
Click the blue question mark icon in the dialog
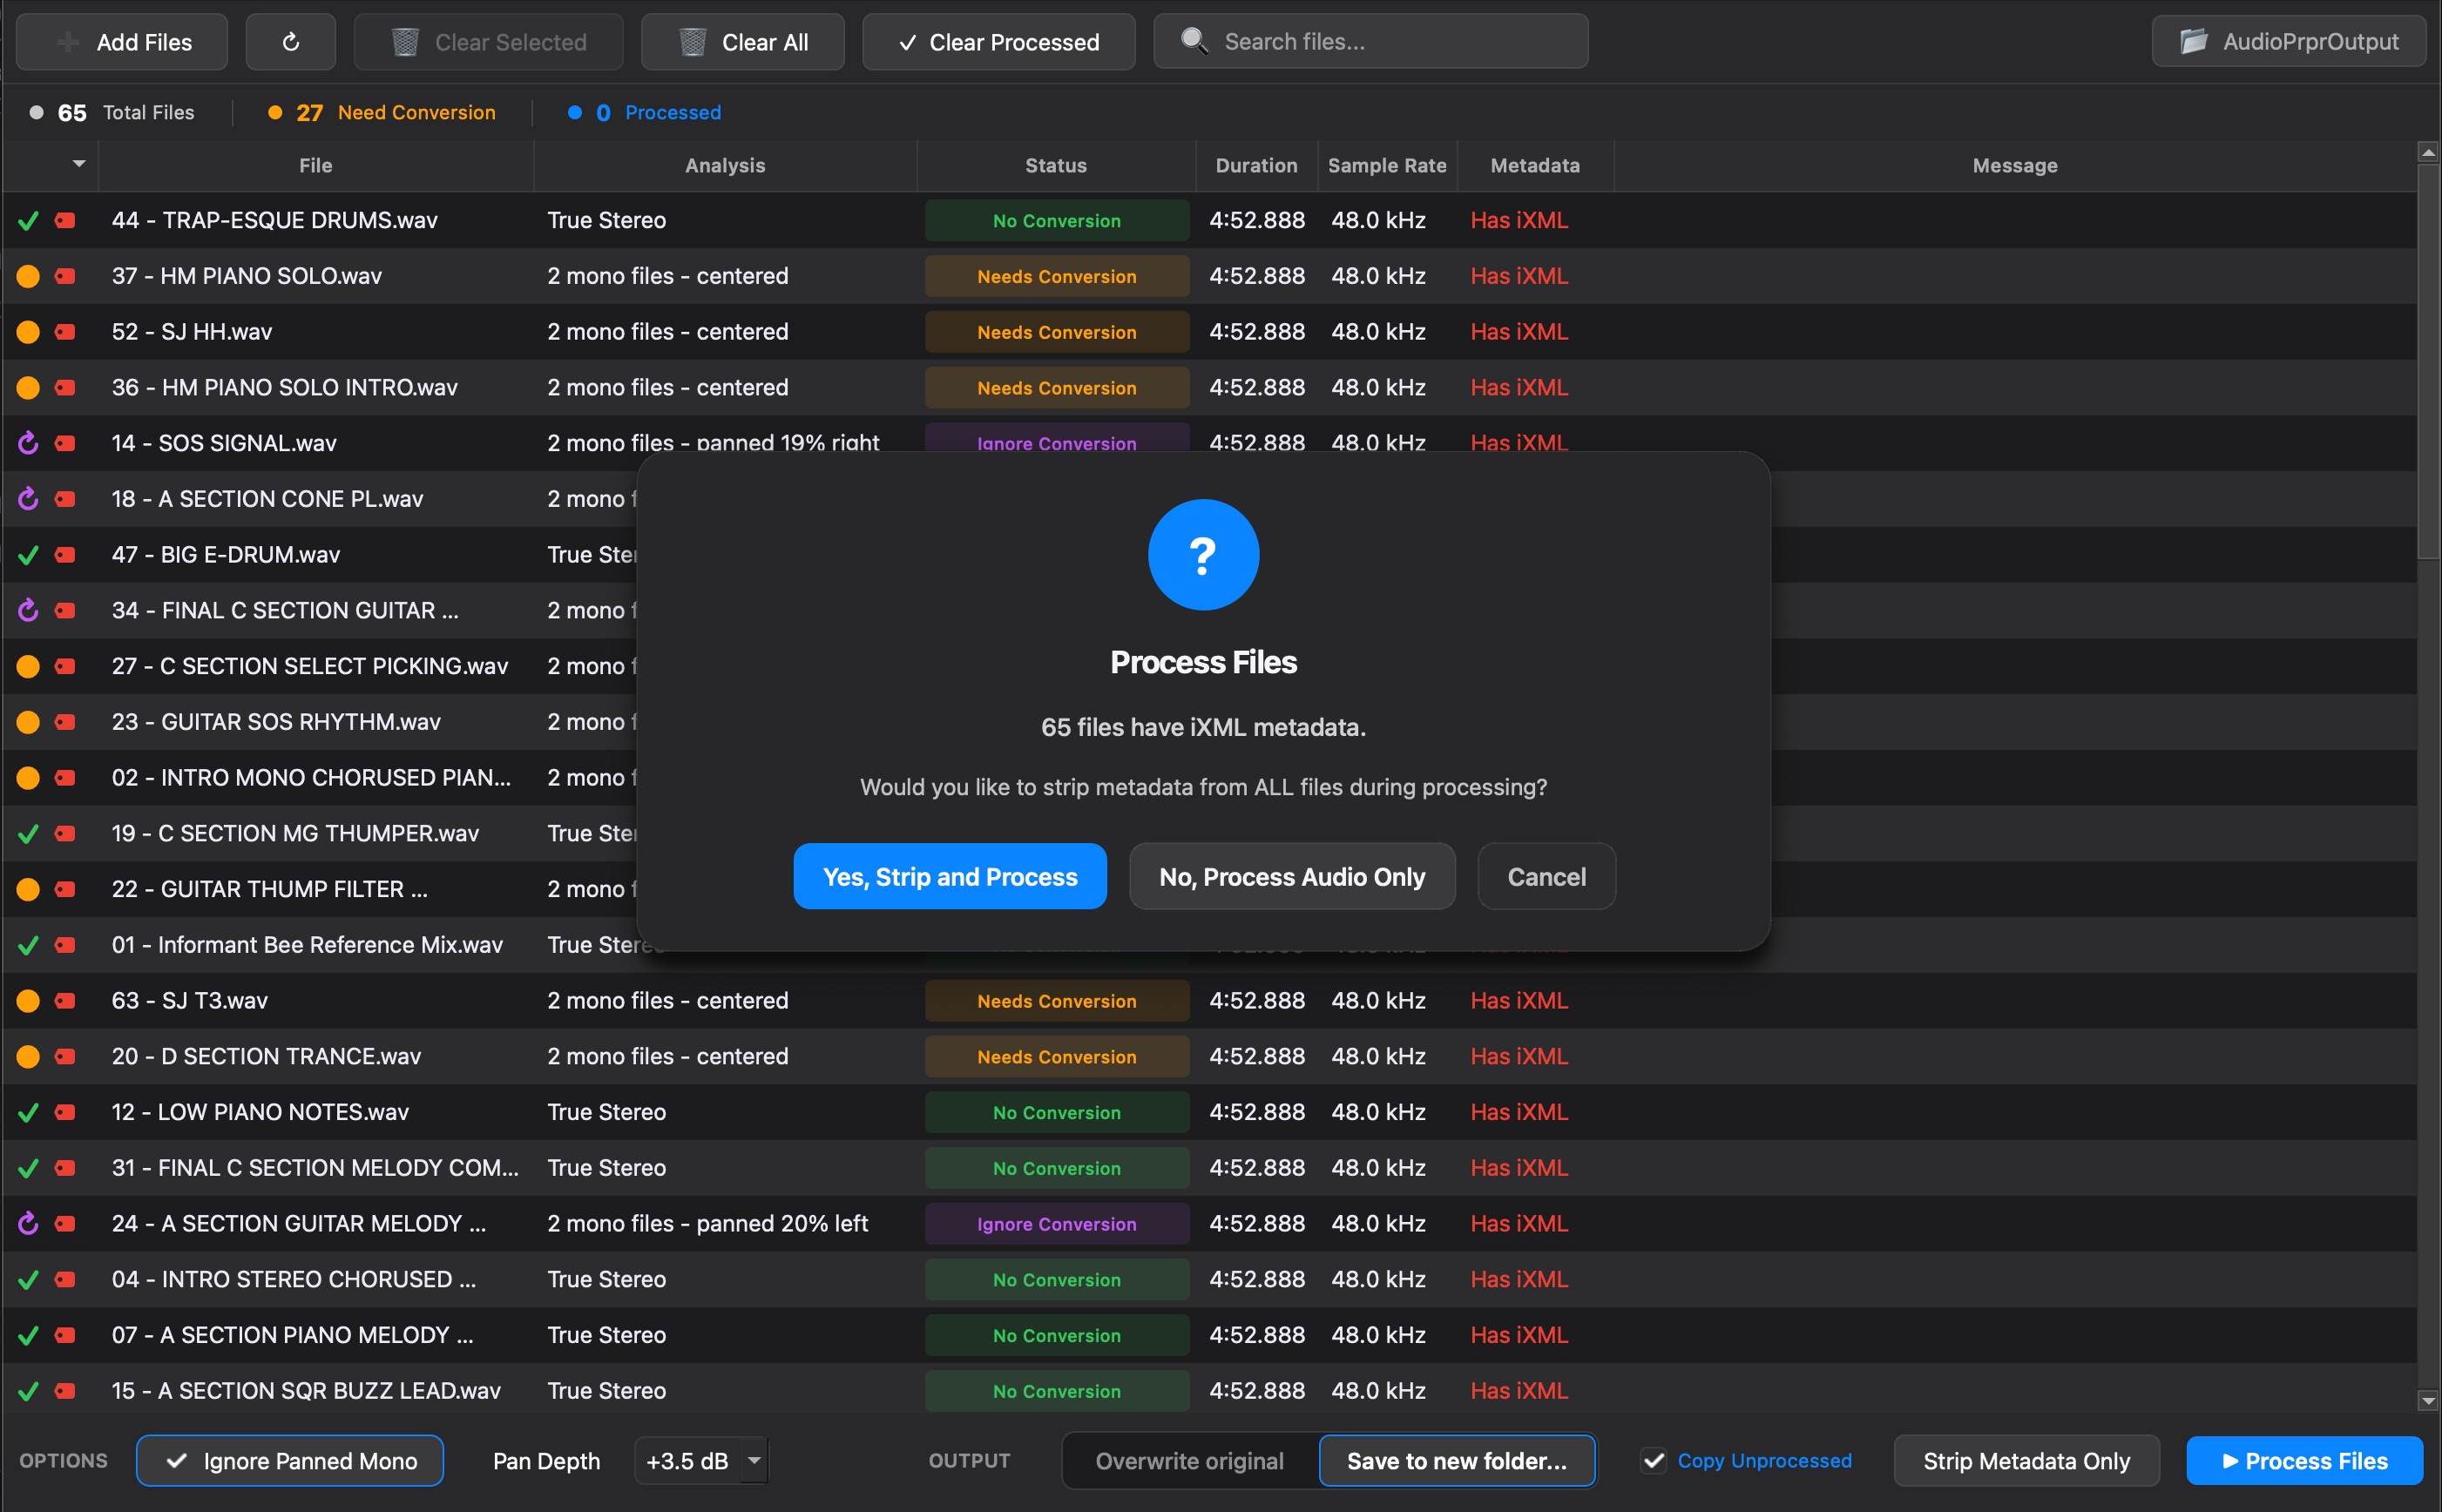coord(1203,555)
